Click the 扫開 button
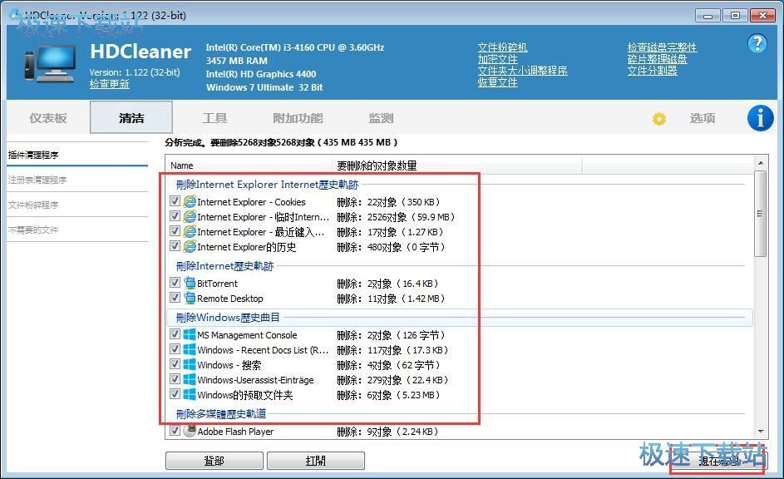The height and width of the screenshot is (479, 784). pyautogui.click(x=315, y=461)
